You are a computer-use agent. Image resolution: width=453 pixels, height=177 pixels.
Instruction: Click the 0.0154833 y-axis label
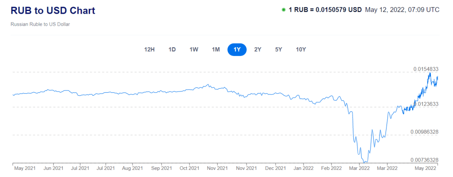coord(426,69)
